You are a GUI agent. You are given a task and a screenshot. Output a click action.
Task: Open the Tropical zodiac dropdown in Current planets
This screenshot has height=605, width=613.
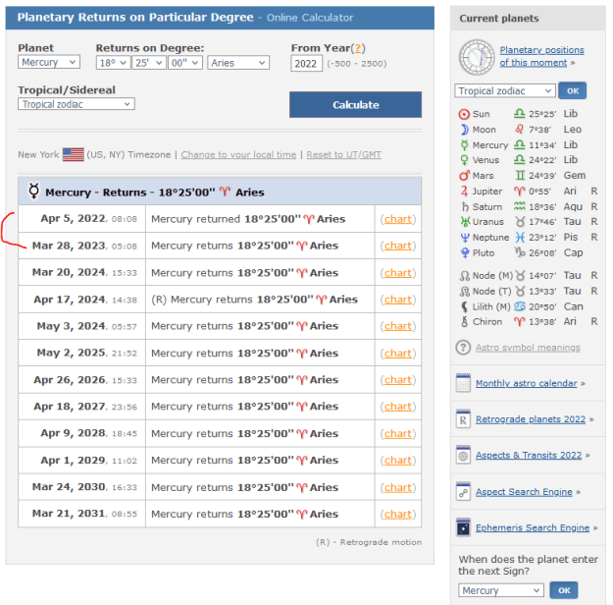coord(505,90)
